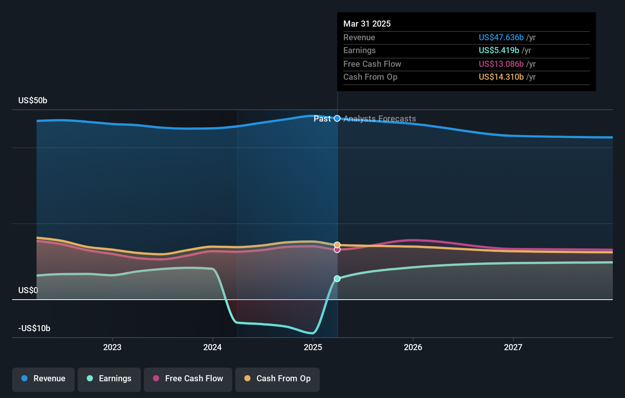The height and width of the screenshot is (398, 625).
Task: Click the tooltip Earnings value US$5.419b
Action: [x=499, y=50]
